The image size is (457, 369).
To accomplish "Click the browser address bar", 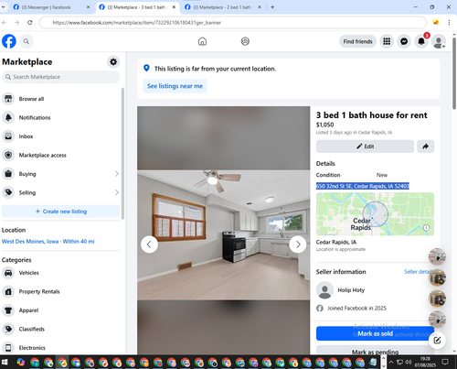I will pyautogui.click(x=233, y=23).
